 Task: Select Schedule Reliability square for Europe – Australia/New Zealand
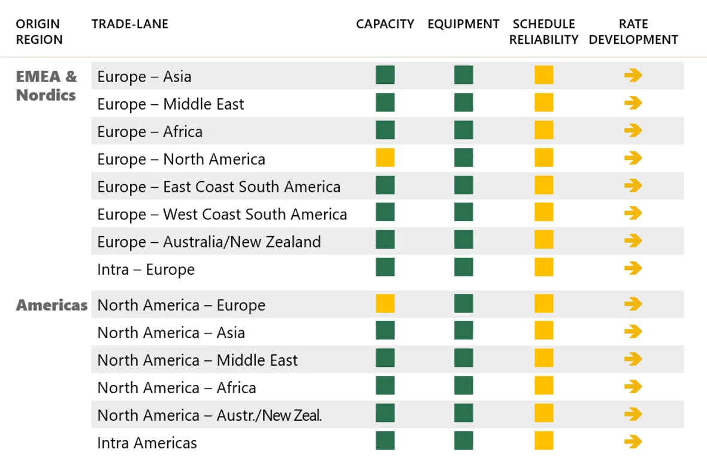click(x=544, y=240)
